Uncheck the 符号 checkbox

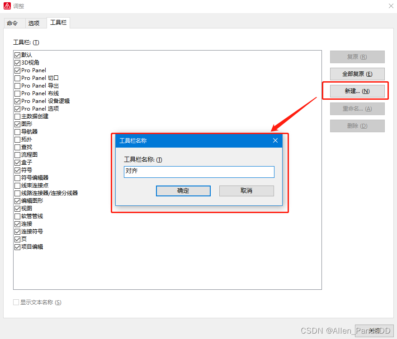(18, 170)
